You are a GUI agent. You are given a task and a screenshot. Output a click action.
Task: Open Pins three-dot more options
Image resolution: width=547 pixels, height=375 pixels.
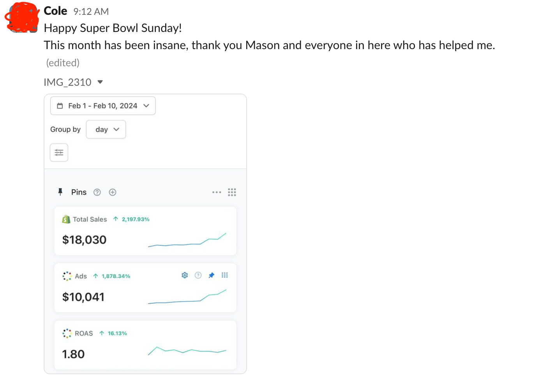tap(217, 192)
